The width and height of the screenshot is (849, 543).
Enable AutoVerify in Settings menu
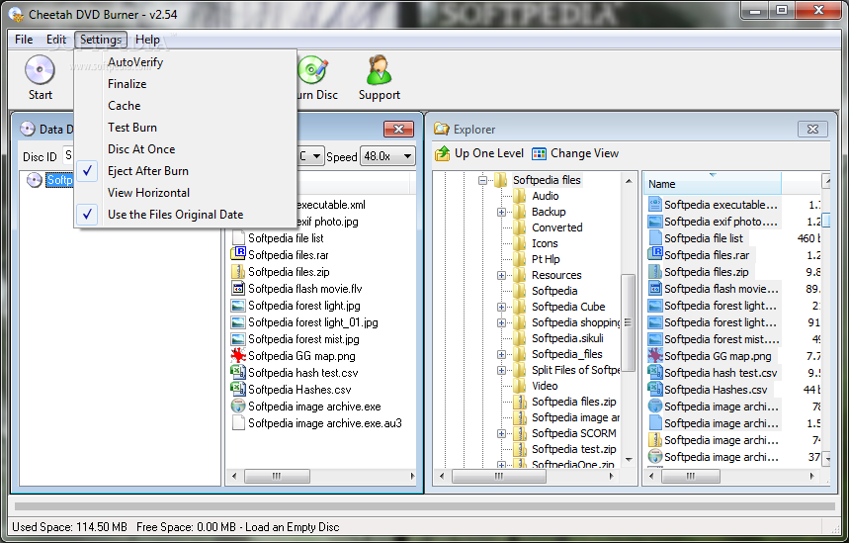pyautogui.click(x=186, y=62)
